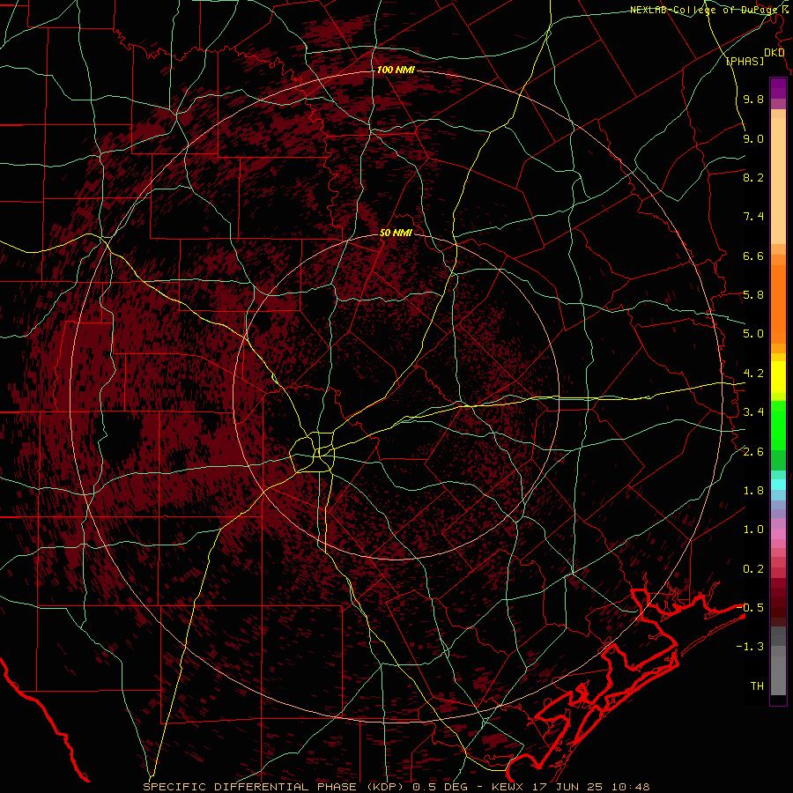Click the [PHAS] units label
Screen dimensions: 793x793
[745, 61]
